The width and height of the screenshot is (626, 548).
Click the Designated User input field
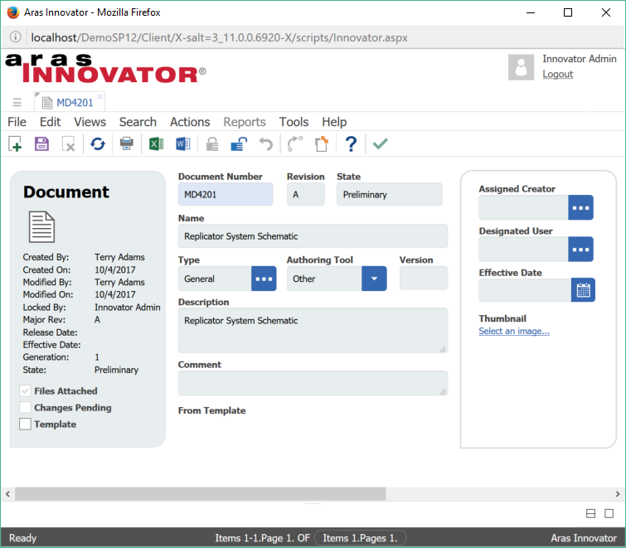click(x=523, y=250)
